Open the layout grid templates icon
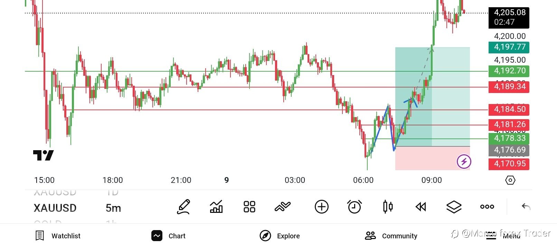 249,207
